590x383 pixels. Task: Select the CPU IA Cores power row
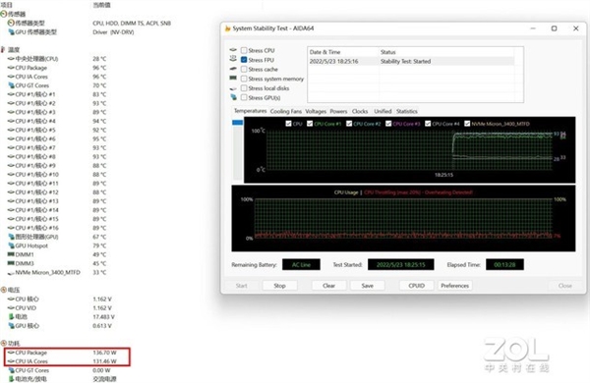62,361
